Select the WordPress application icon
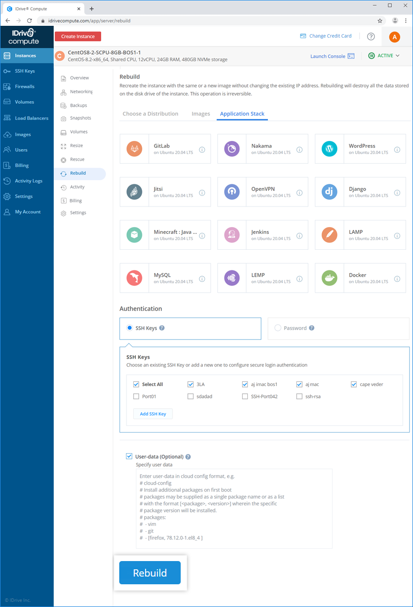This screenshot has width=413, height=607. [x=329, y=149]
